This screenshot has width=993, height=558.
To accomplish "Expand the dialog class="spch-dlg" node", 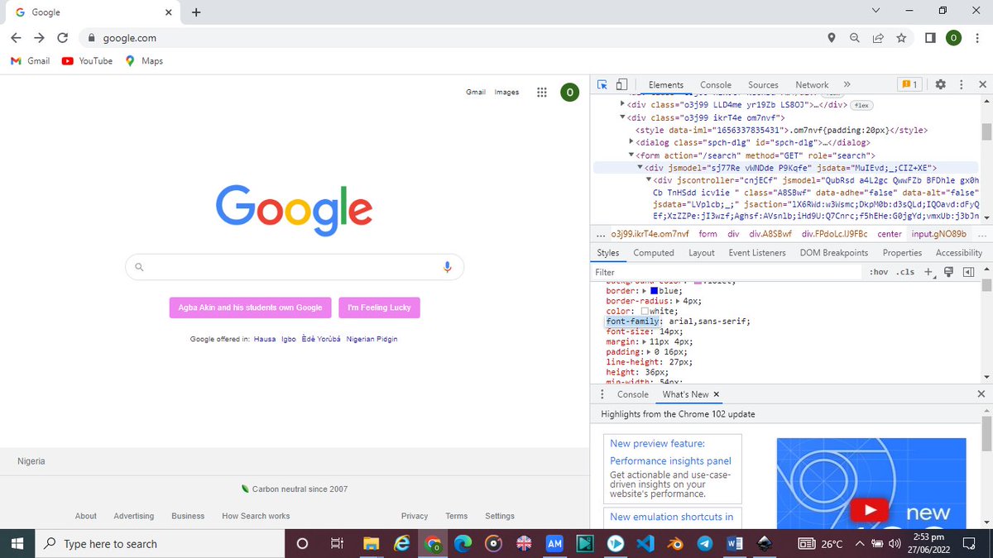I will (x=631, y=142).
